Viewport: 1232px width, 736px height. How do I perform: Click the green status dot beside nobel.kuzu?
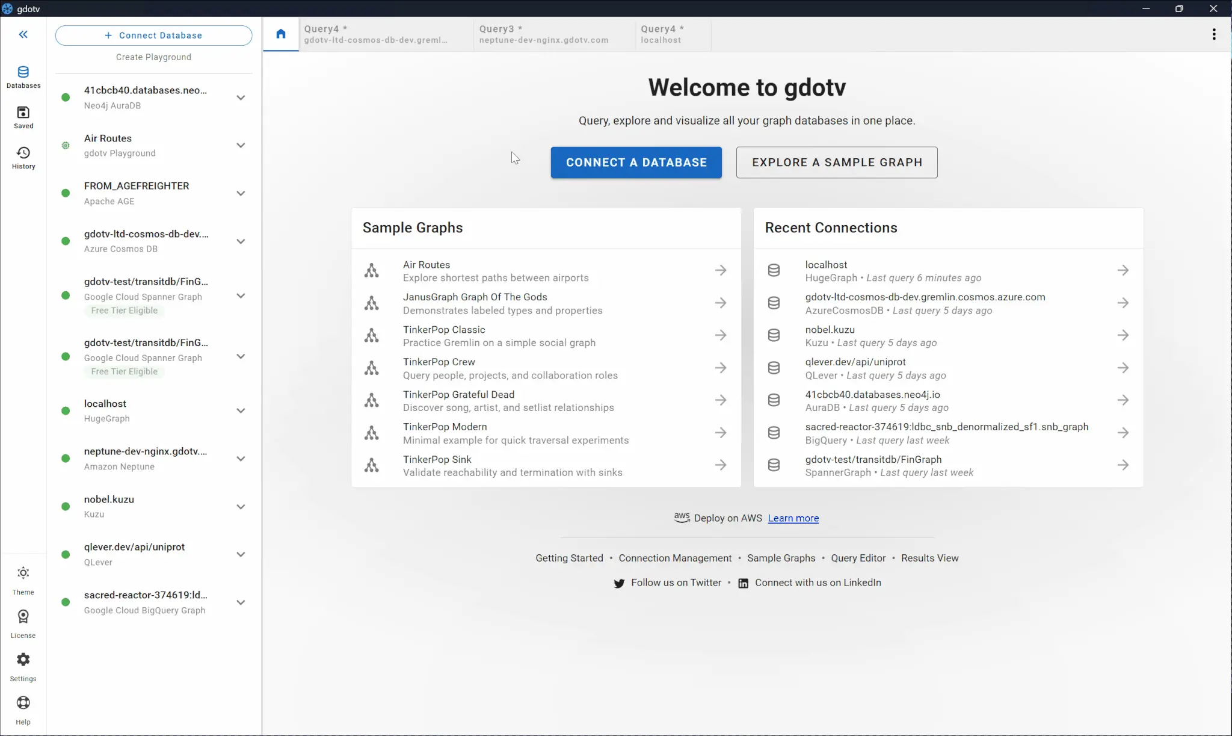click(x=64, y=506)
